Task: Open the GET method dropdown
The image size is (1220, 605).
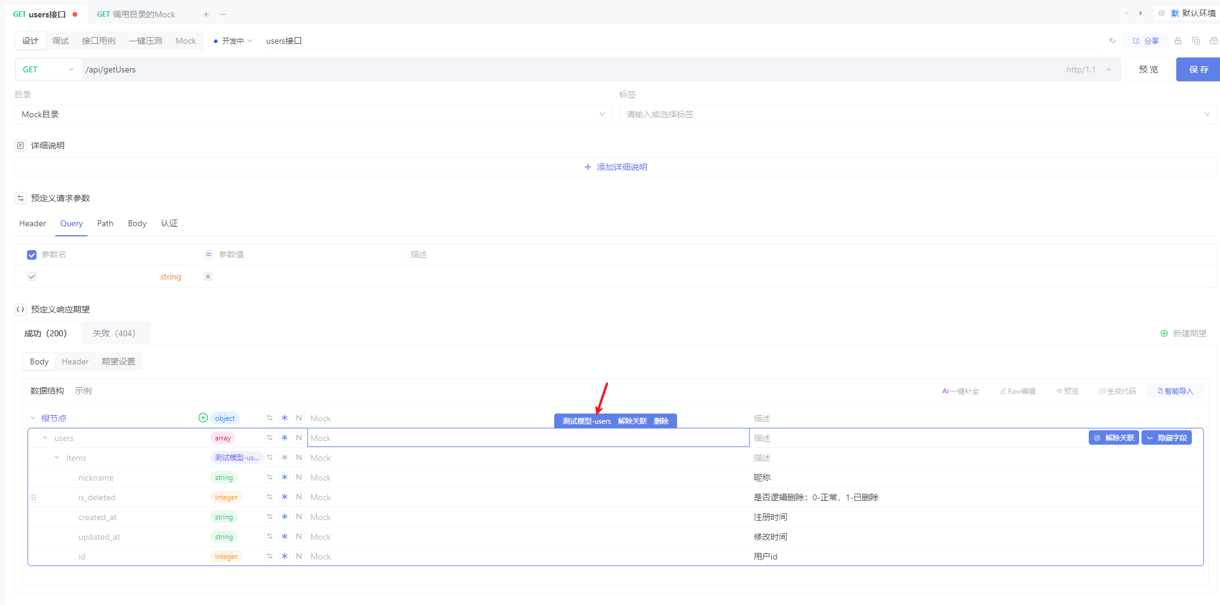Action: [x=49, y=69]
